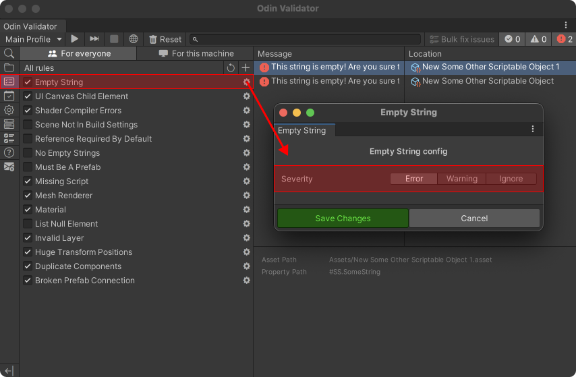Open the Odin Validator window options menu

(x=565, y=25)
